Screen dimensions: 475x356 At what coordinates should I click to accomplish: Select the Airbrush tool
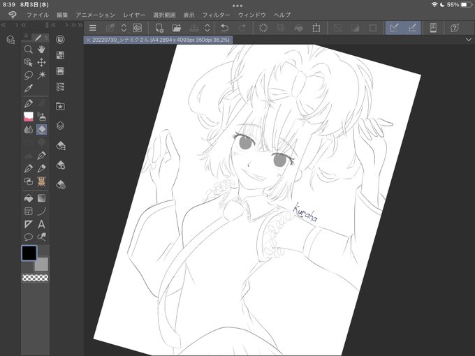pos(41,117)
